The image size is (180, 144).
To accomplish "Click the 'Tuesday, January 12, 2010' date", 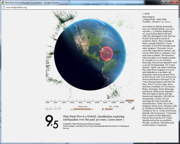I will (156, 22).
